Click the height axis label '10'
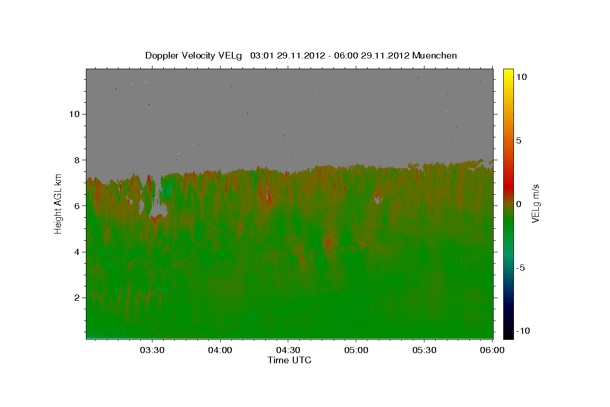The image size is (610, 407). click(74, 114)
